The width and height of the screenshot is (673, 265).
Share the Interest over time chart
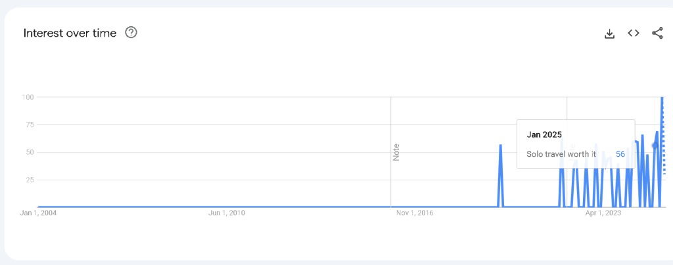coord(657,33)
